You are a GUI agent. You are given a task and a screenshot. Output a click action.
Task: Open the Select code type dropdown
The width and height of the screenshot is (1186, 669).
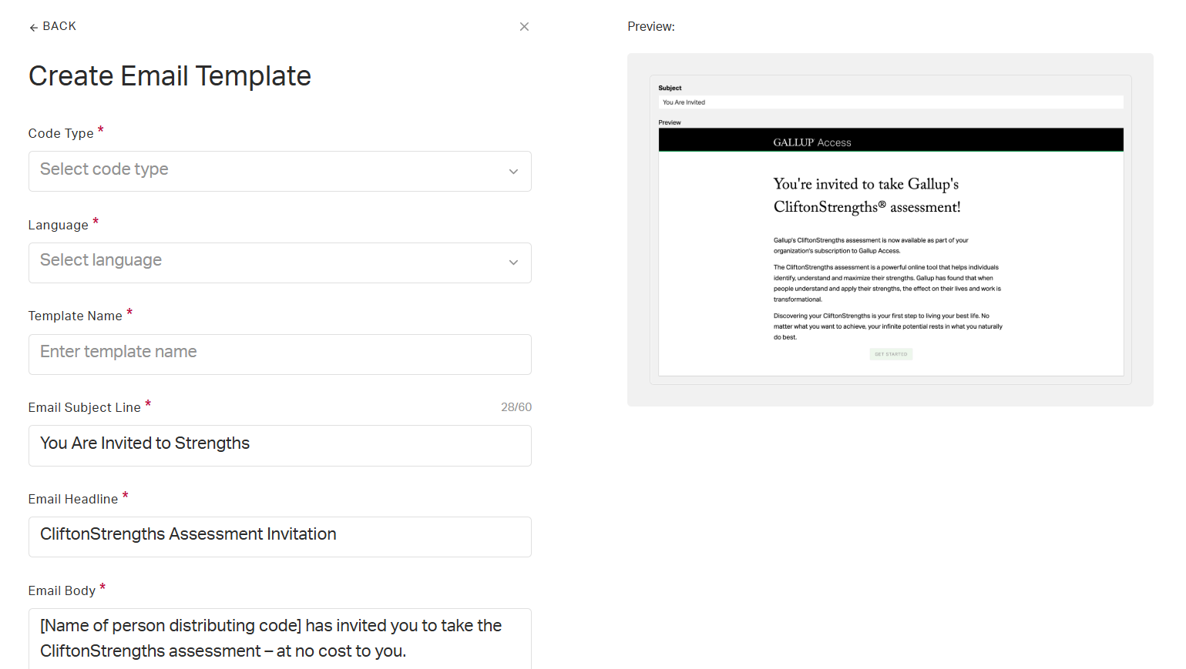coord(280,171)
